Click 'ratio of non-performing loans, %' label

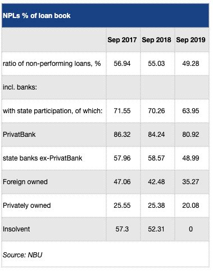point(52,64)
